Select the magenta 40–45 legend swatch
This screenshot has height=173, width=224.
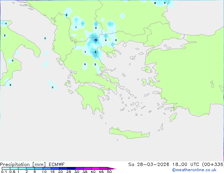tap(97, 168)
